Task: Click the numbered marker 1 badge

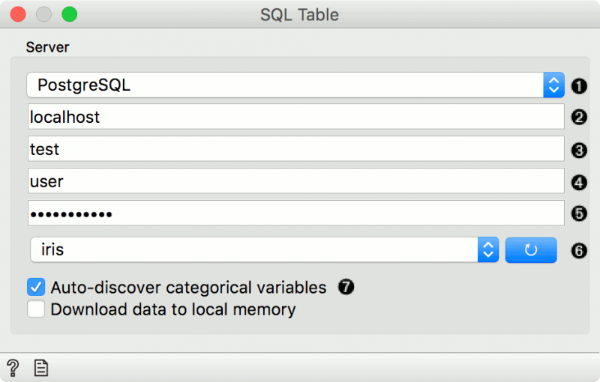Action: [x=578, y=85]
